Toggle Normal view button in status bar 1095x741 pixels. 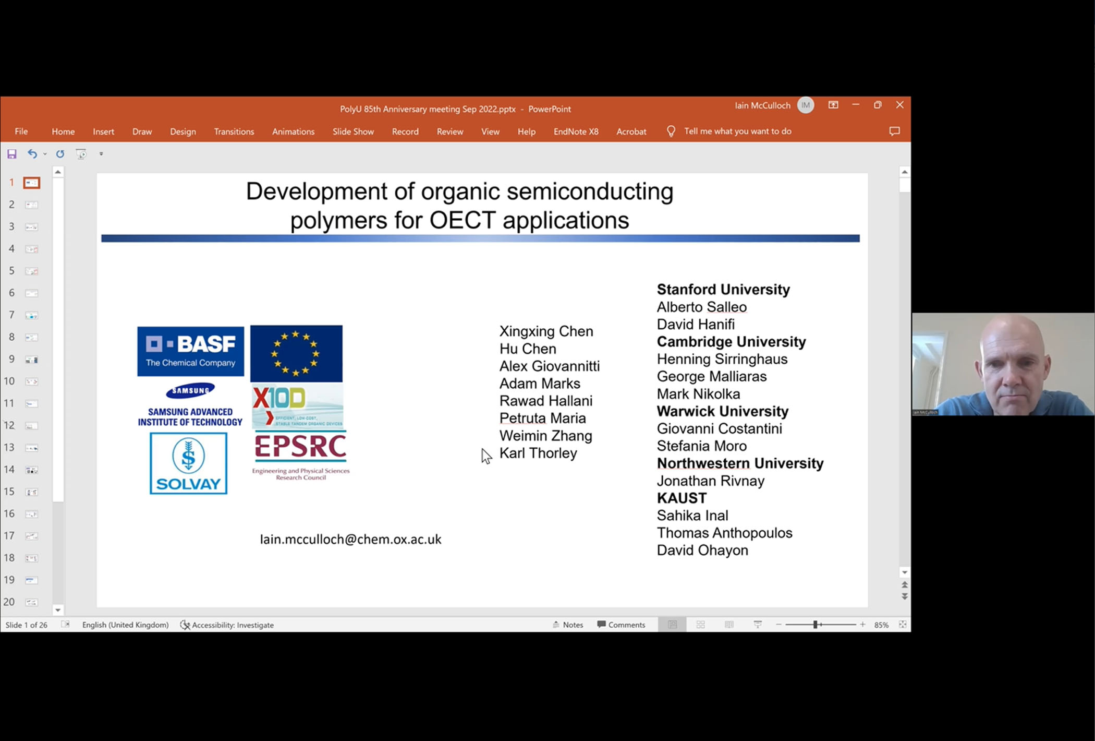tap(672, 625)
